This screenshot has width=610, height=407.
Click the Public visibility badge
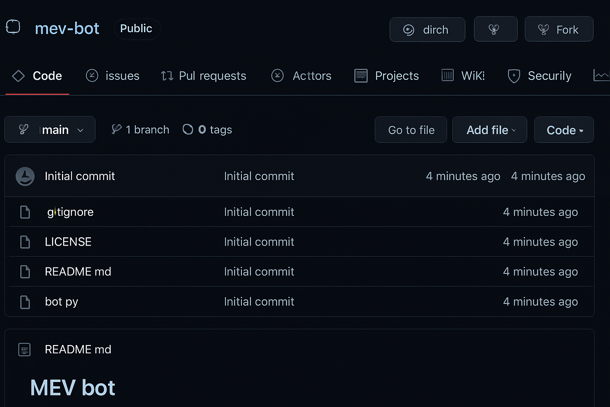click(136, 29)
